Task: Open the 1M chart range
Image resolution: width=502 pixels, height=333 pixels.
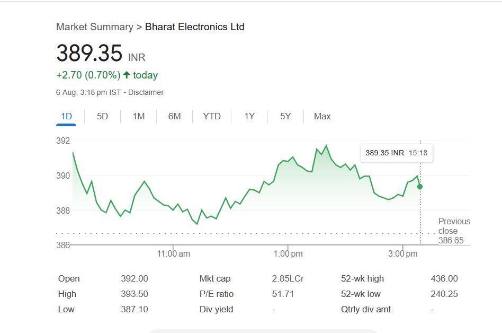Action: point(138,117)
